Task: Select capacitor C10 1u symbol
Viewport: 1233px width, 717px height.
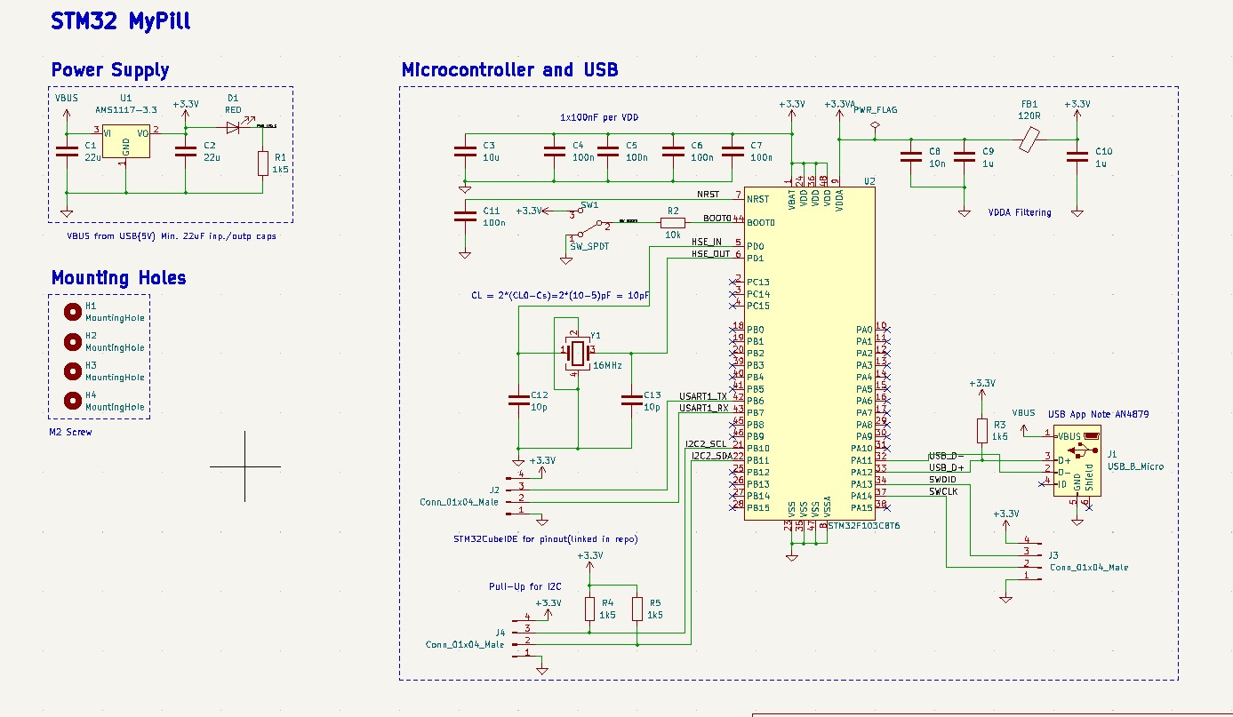Action: pyautogui.click(x=1077, y=157)
